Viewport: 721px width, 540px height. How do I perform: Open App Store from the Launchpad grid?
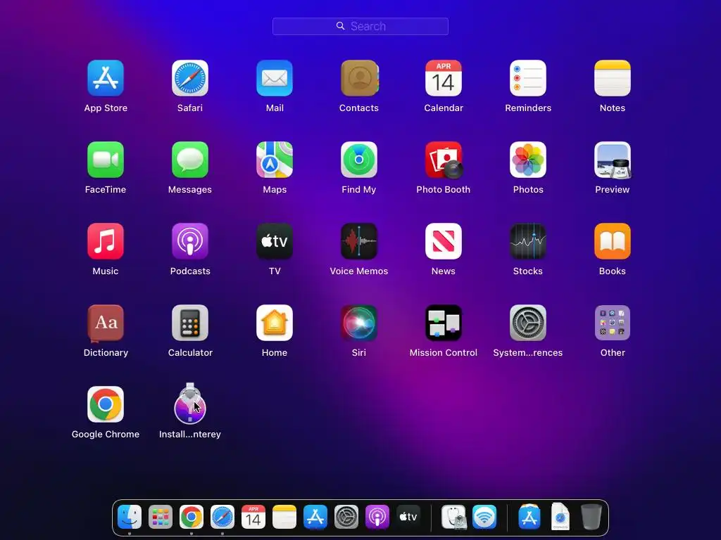click(x=106, y=78)
